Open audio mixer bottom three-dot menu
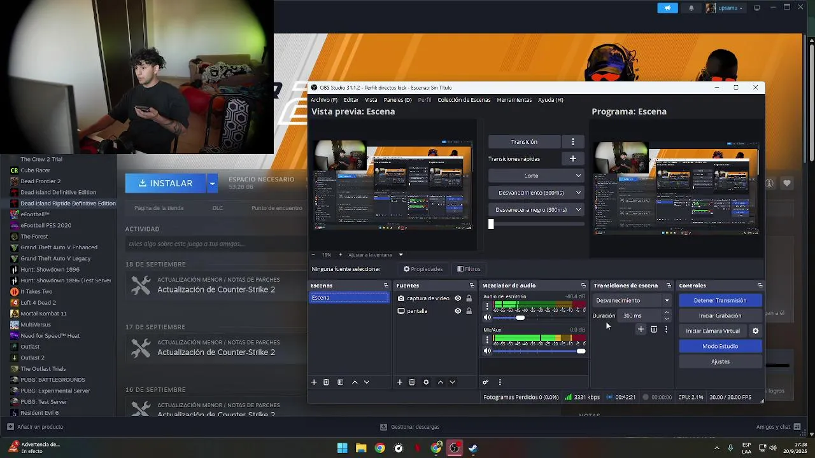 click(x=500, y=382)
